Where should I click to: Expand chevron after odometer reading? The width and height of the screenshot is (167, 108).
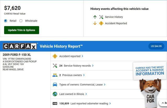tap(110, 104)
